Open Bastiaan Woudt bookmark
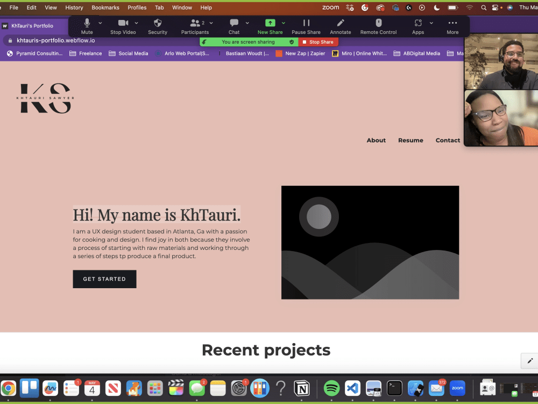Image resolution: width=538 pixels, height=404 pixels. (243, 53)
